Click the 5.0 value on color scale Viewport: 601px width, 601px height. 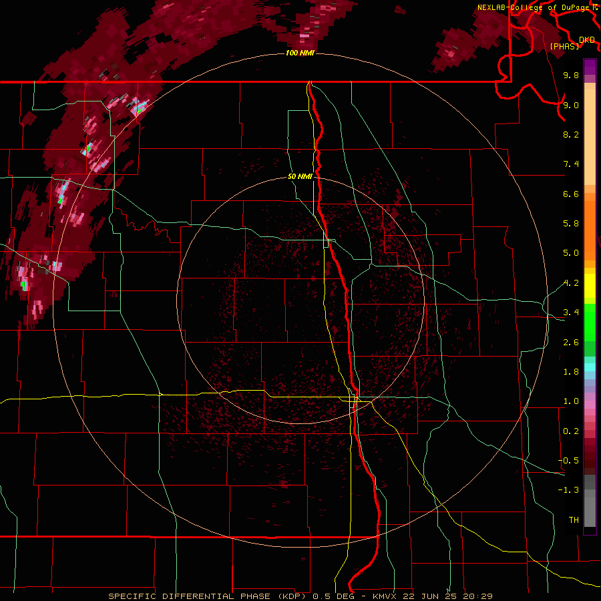point(571,253)
